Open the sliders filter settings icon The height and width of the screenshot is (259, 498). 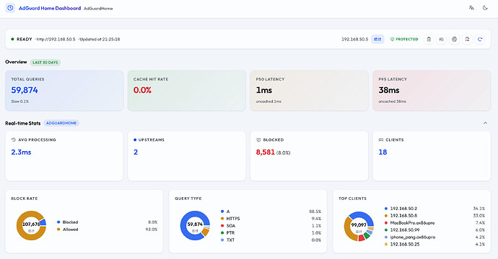pos(442,40)
